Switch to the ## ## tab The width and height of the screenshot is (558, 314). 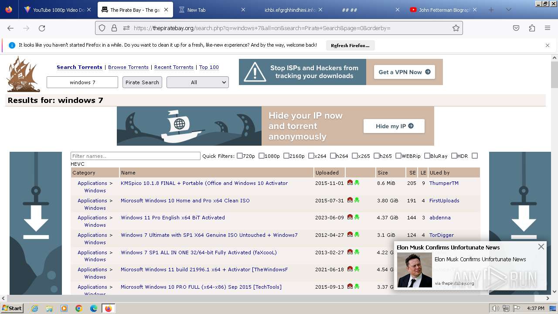coord(367,10)
